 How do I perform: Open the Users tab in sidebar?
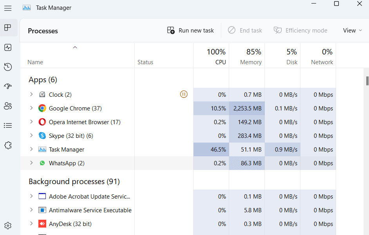tap(8, 106)
